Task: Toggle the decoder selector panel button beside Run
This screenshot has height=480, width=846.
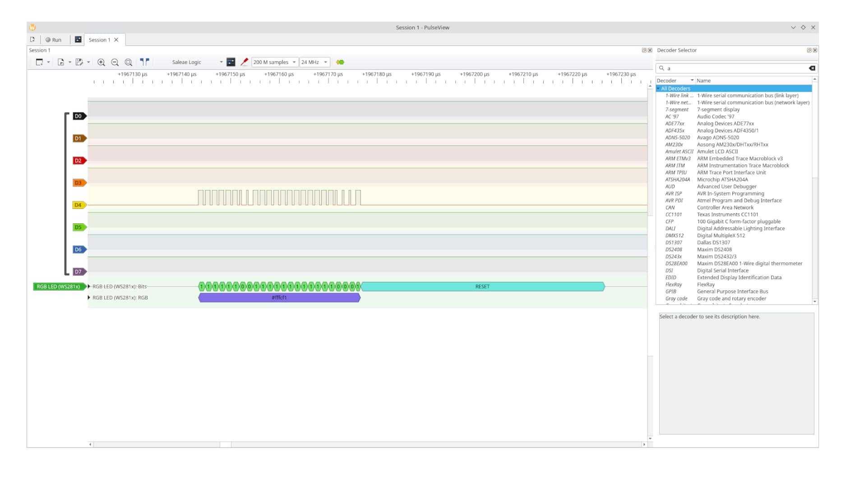Action: click(x=78, y=40)
